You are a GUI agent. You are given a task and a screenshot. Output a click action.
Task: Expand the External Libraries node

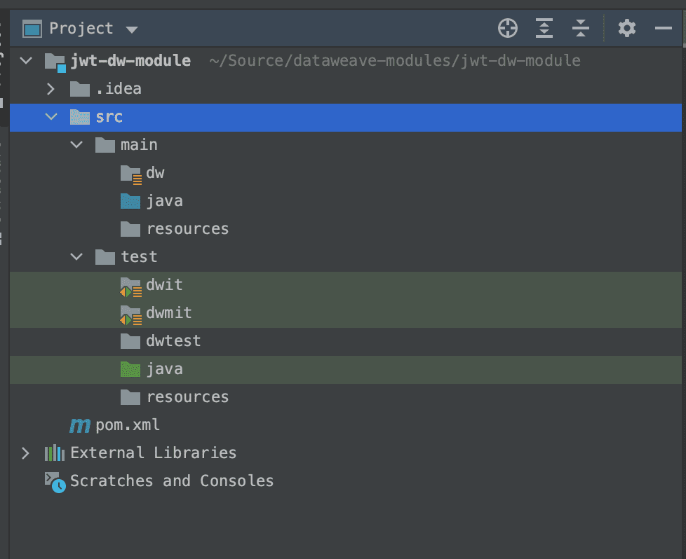pyautogui.click(x=25, y=453)
